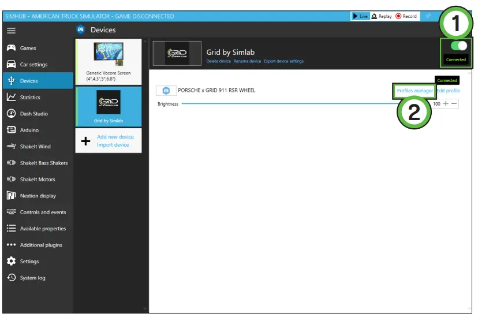Click the Available properties list icon
Image resolution: width=478 pixels, height=317 pixels.
click(x=12, y=228)
